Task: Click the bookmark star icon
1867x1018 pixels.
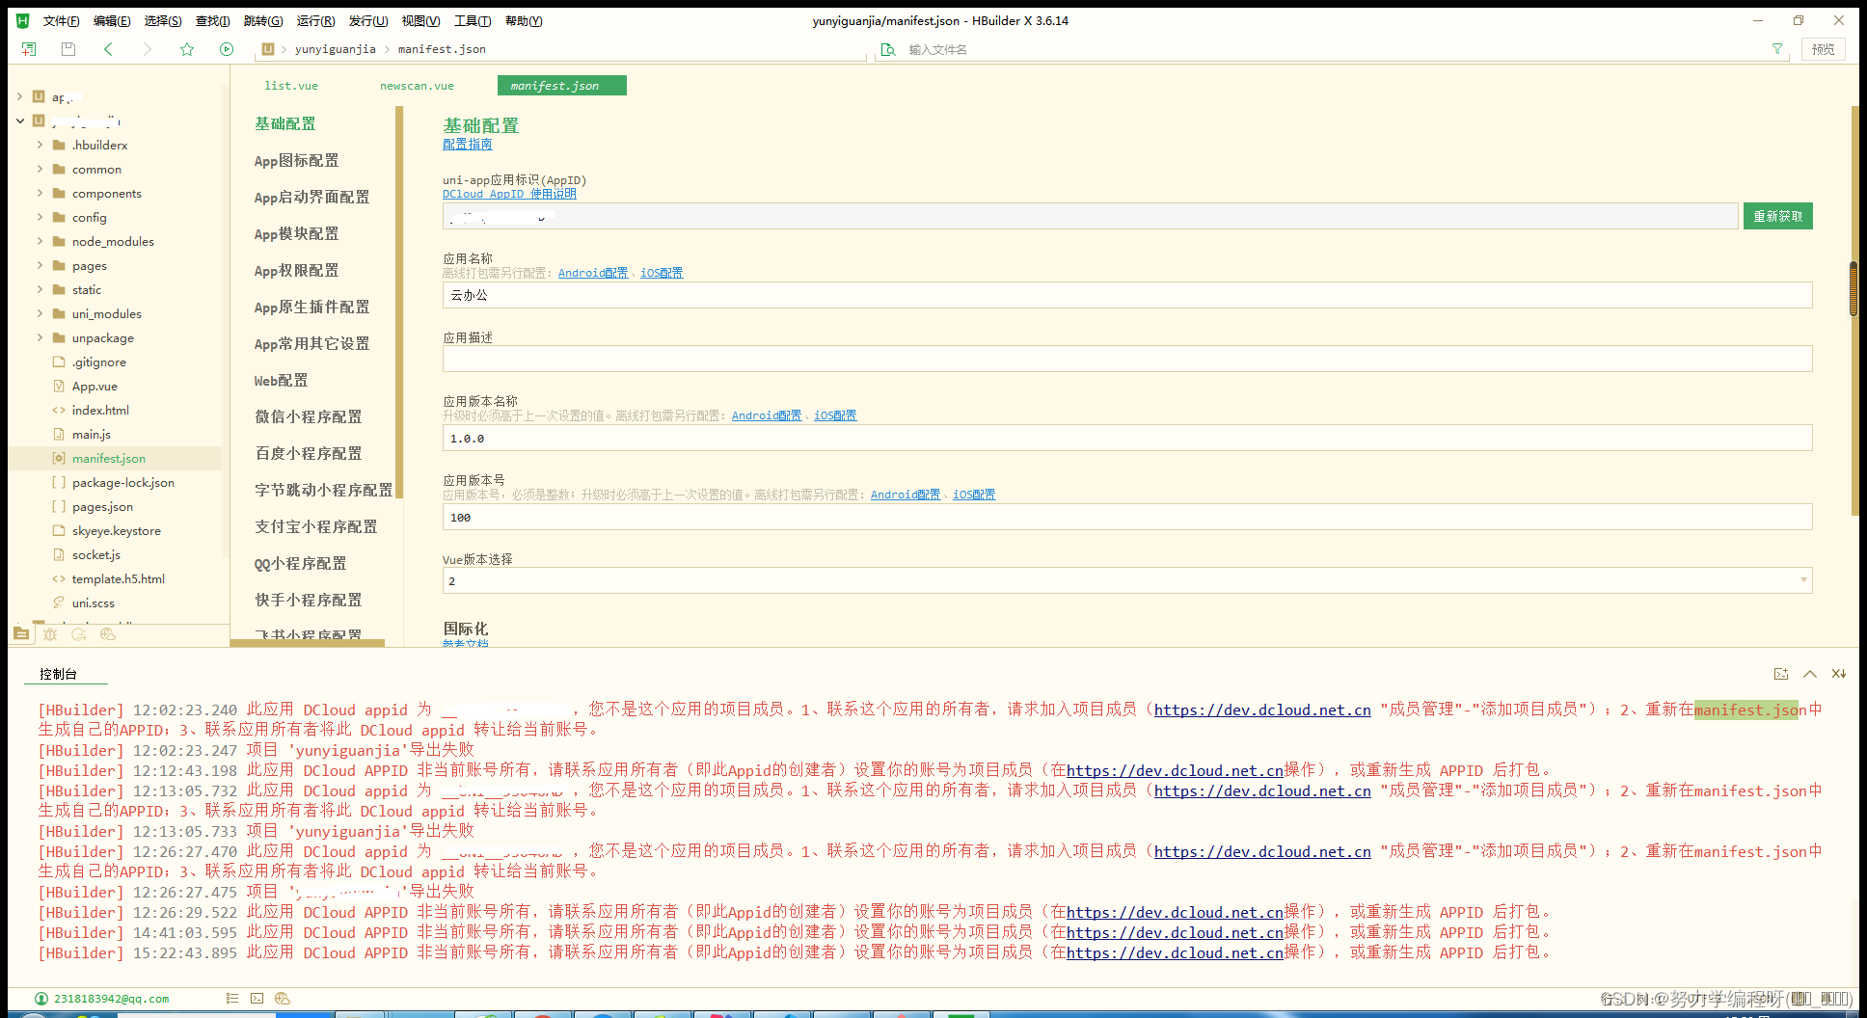Action: 187,49
